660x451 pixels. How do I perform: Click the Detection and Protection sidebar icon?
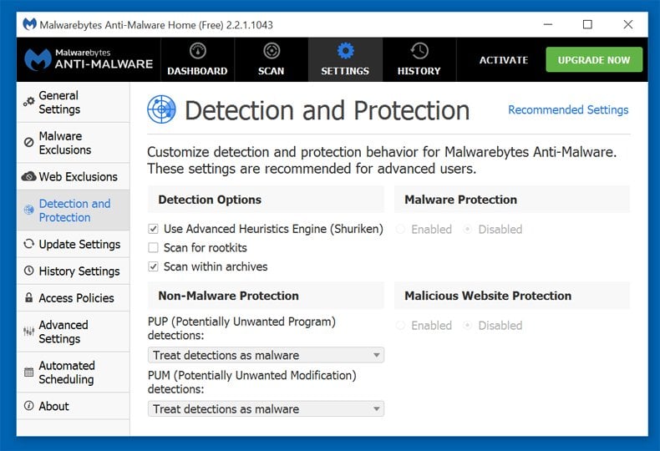[28, 210]
